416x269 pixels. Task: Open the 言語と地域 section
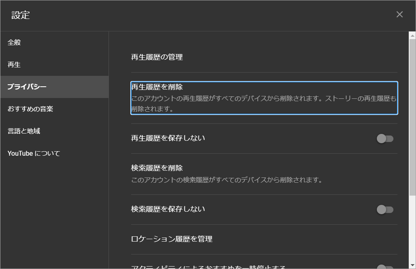pyautogui.click(x=54, y=131)
